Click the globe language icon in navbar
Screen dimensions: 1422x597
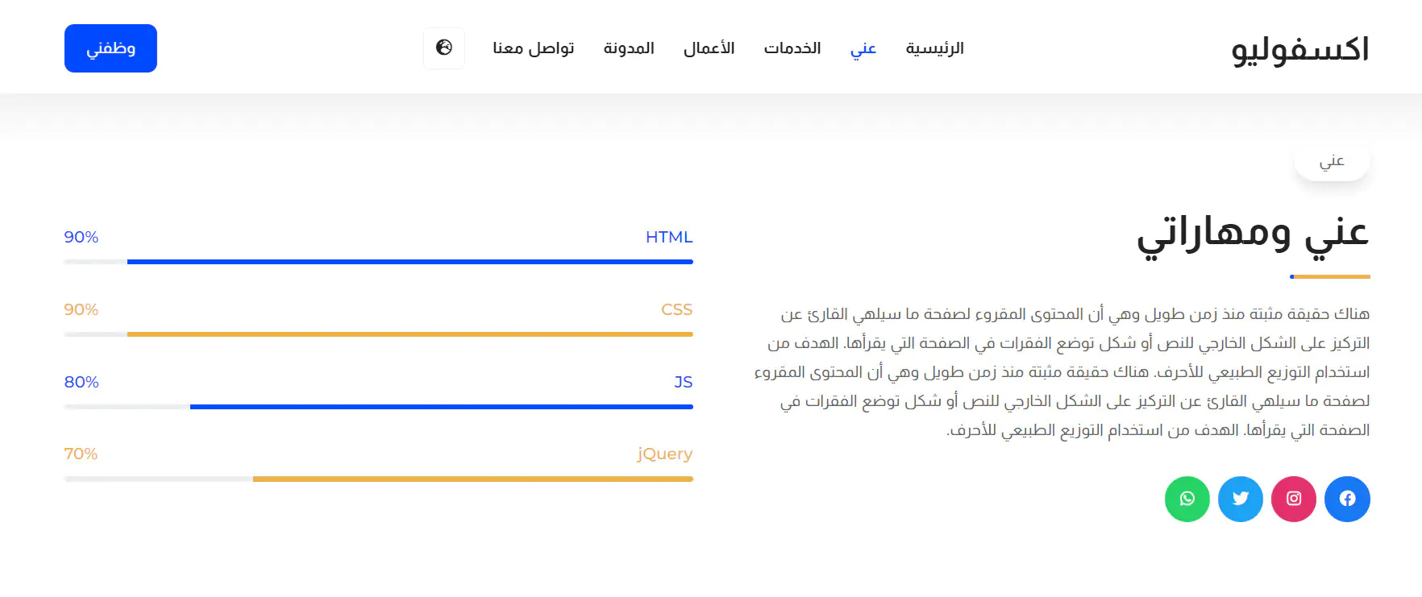[444, 48]
